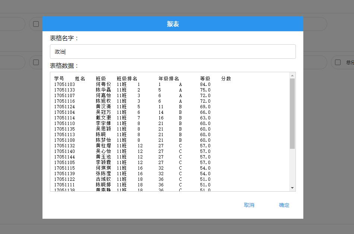Click the 班级排名 column header text
The image size is (354, 234).
point(127,79)
